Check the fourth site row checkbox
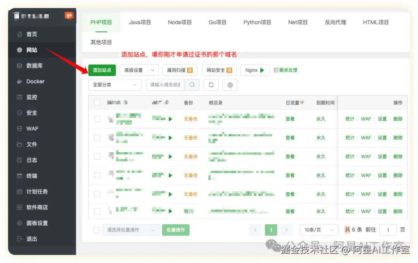Screen dimensions: 418x263 (97, 175)
